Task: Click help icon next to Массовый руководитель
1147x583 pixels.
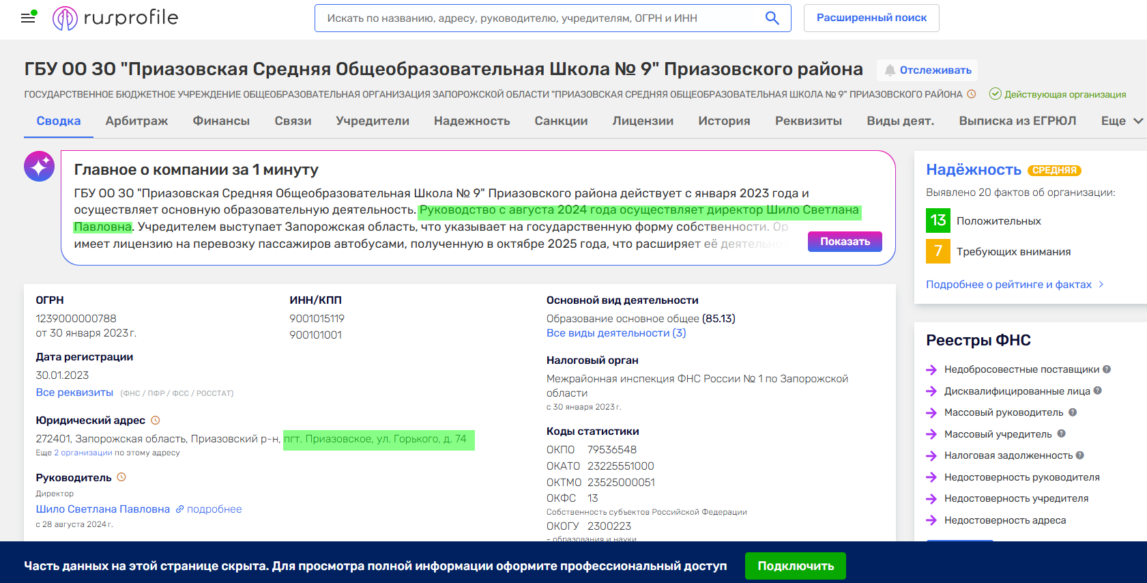Action: coord(1073,412)
